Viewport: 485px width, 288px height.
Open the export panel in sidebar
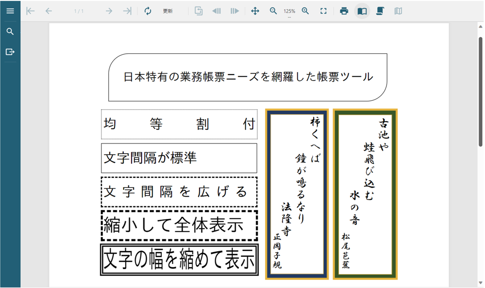[10, 52]
